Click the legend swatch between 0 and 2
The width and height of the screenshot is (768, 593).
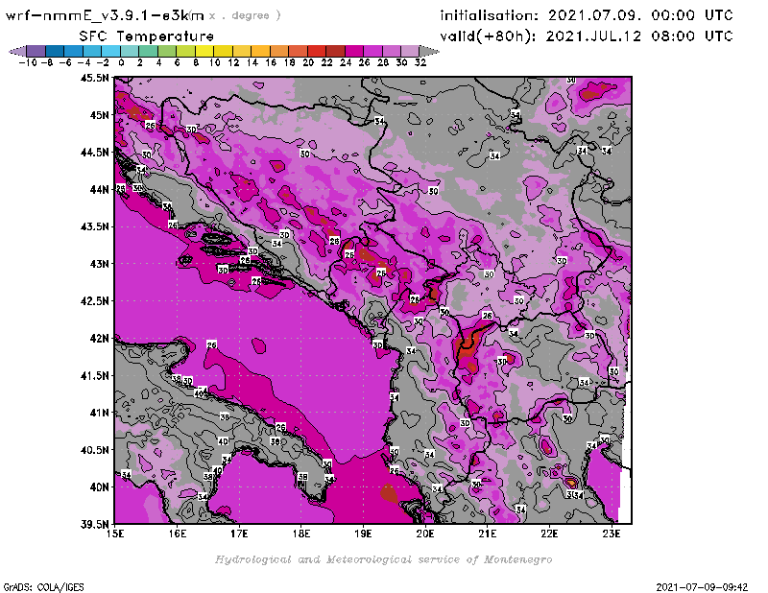point(130,51)
